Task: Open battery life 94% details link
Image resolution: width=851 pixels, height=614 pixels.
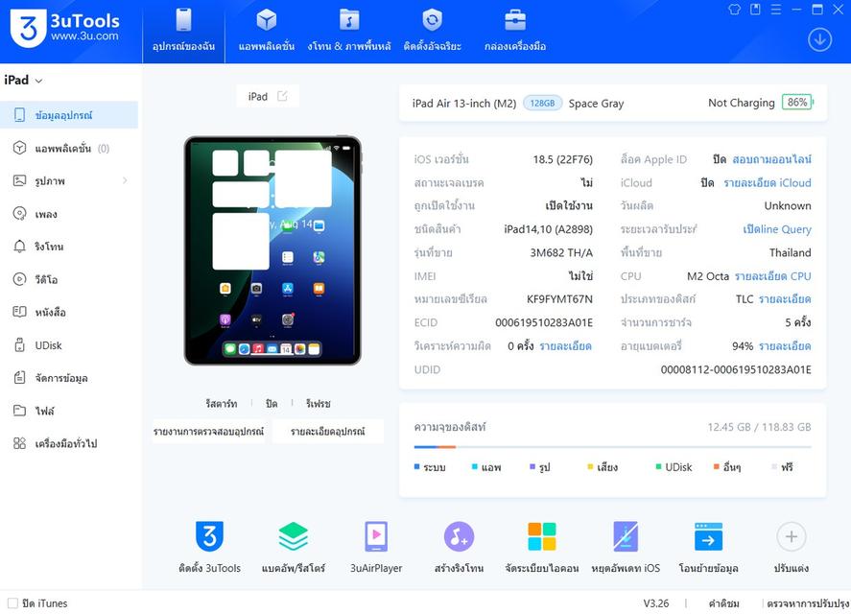Action: pyautogui.click(x=785, y=345)
